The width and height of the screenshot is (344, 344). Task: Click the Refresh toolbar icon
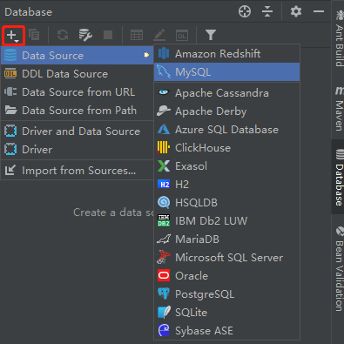63,35
